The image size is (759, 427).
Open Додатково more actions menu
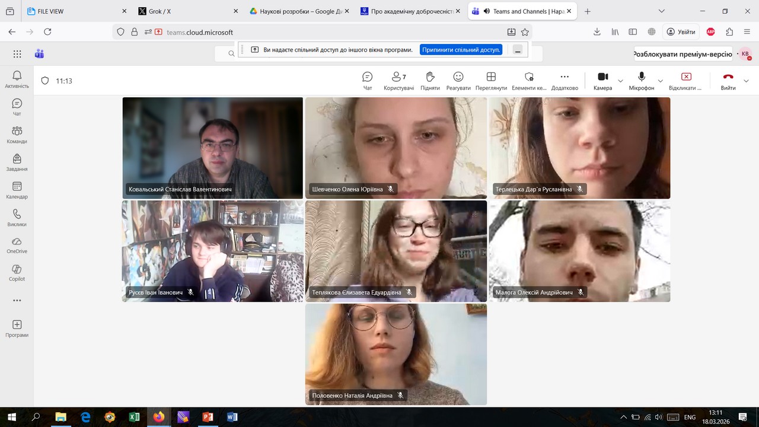pos(564,81)
